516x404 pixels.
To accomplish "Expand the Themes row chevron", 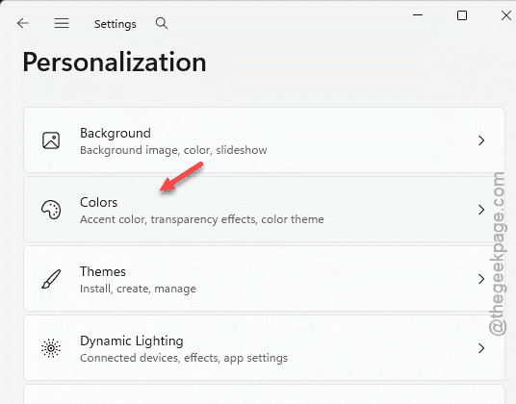I will (x=481, y=279).
